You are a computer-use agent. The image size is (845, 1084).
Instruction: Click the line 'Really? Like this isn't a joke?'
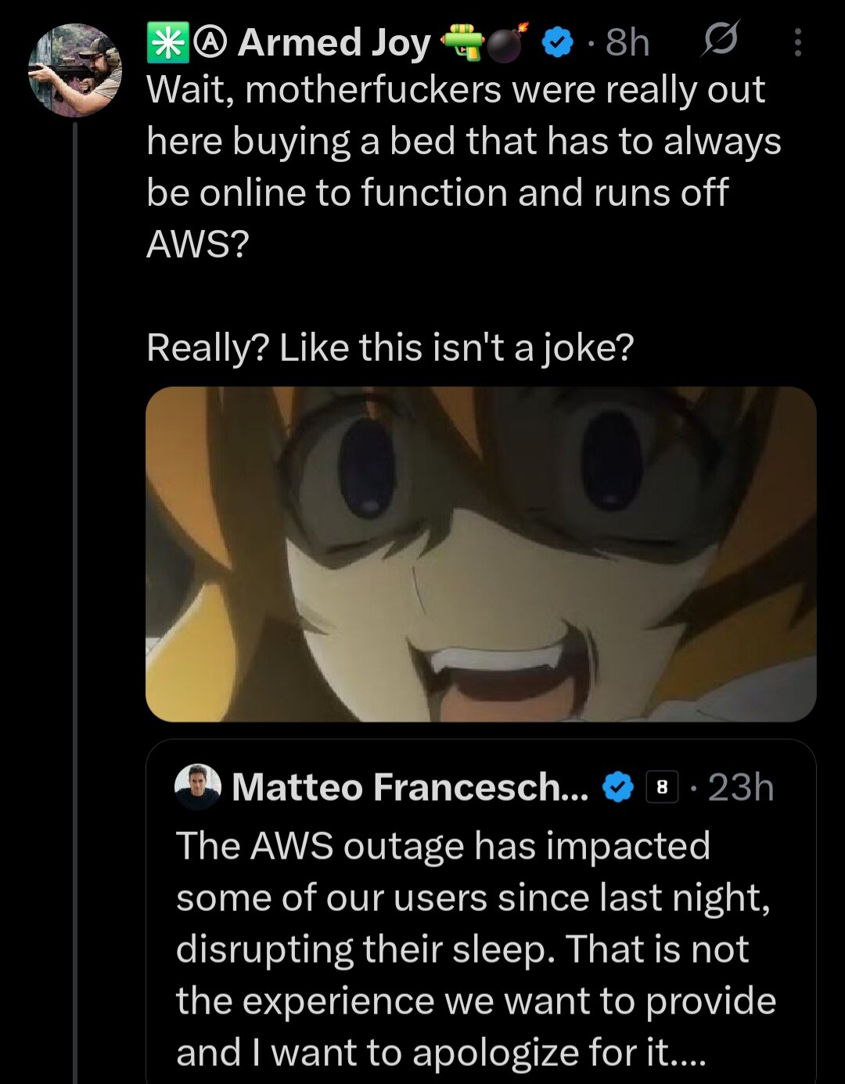tap(390, 348)
